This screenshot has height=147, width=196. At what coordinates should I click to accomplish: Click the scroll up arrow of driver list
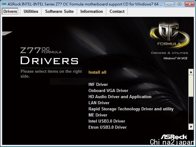[x=191, y=72]
